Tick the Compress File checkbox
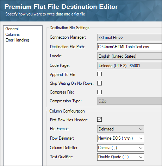Image resolution: width=162 pixels, height=166 pixels. [99, 92]
